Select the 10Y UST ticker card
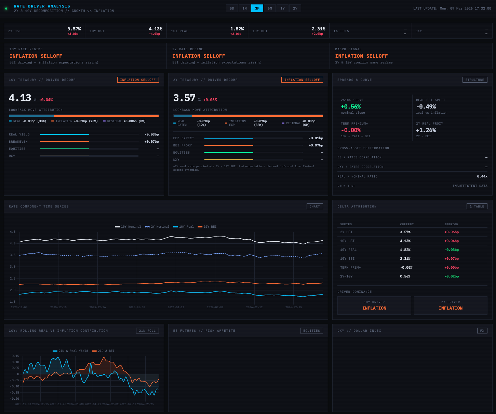 126,31
